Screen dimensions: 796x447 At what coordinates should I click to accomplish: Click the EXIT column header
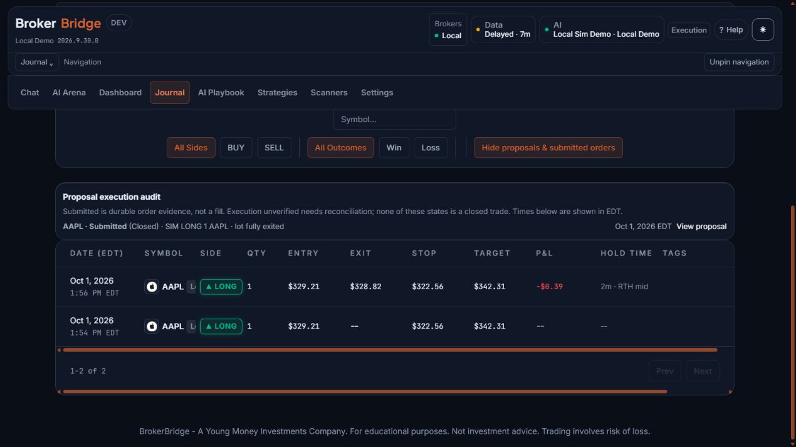(x=360, y=253)
